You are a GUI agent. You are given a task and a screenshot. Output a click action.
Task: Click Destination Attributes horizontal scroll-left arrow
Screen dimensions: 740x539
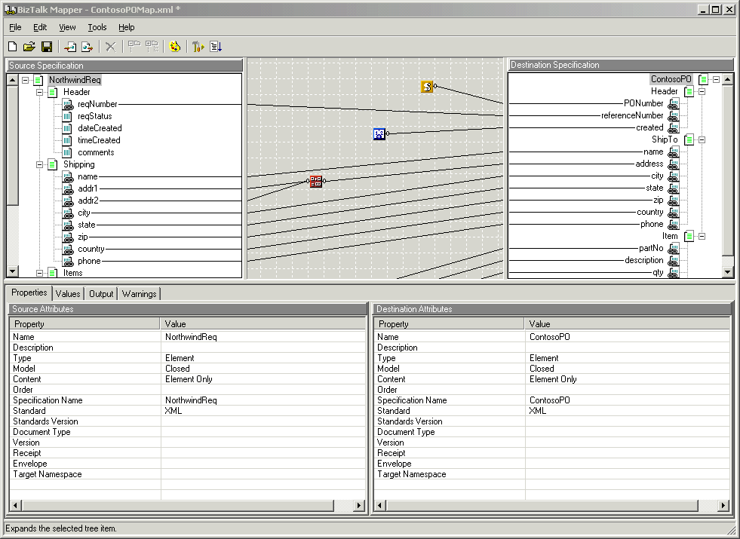[380, 506]
